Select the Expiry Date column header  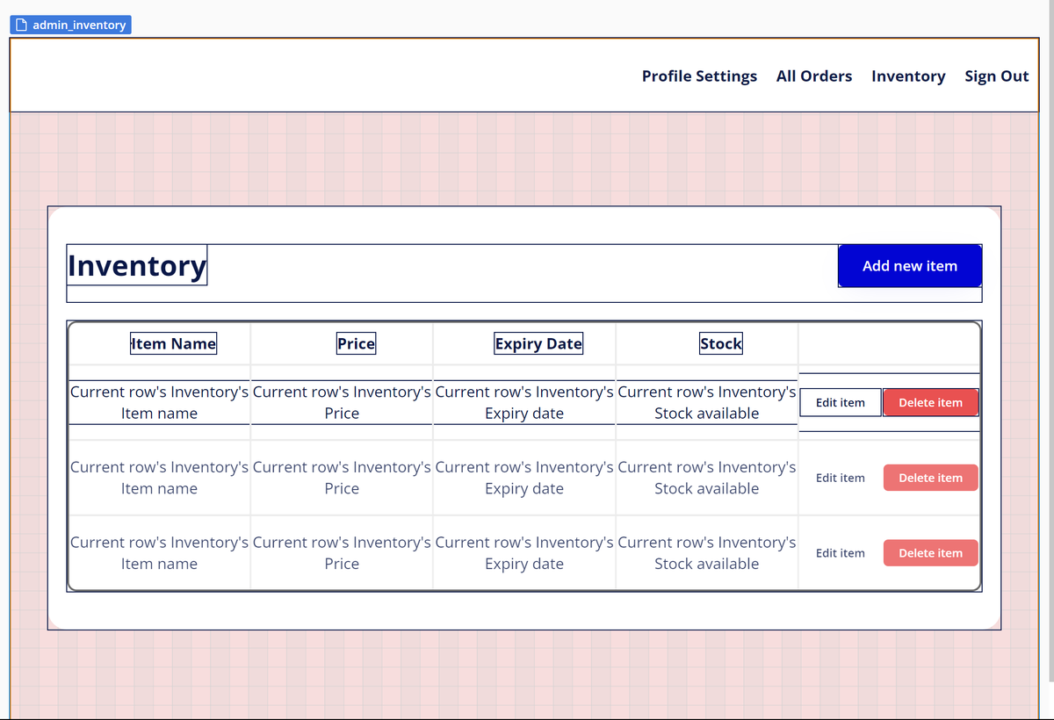point(538,343)
